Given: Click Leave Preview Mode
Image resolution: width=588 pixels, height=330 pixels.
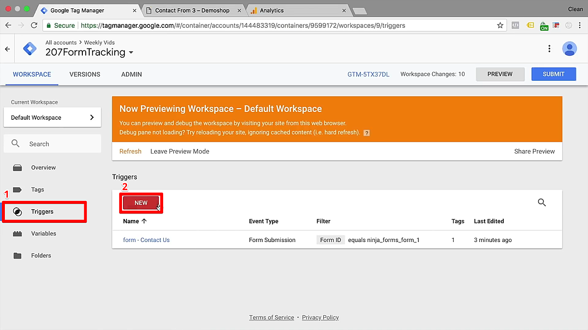Looking at the screenshot, I should click(x=180, y=152).
